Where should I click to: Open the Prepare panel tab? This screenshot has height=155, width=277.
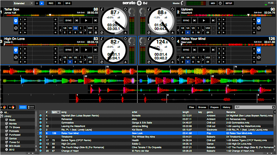[214, 107]
